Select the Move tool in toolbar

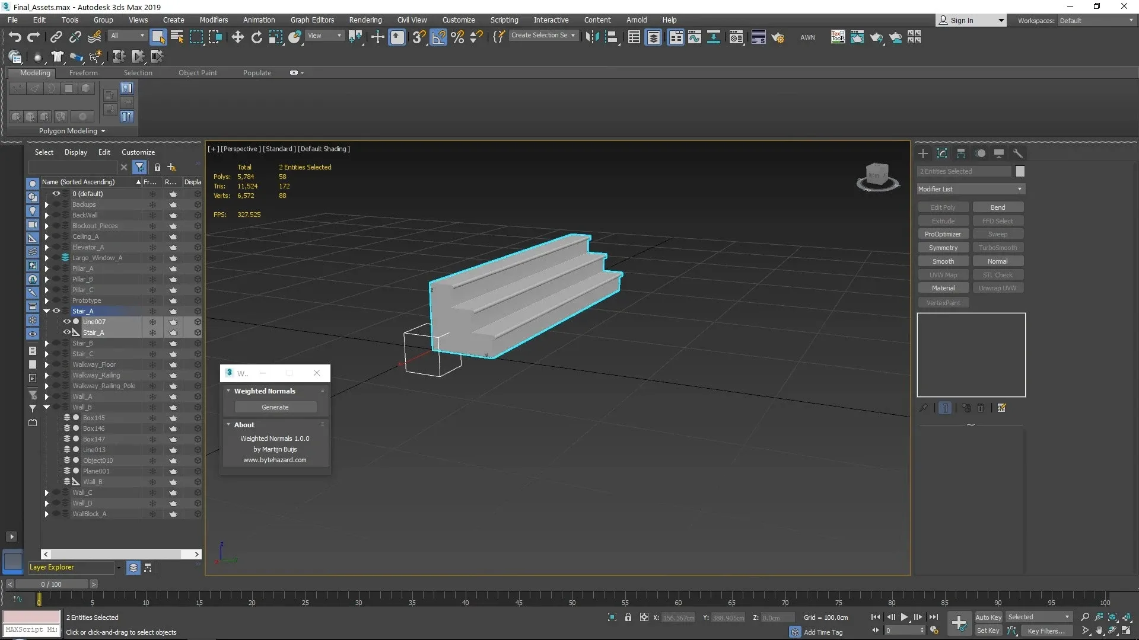(237, 37)
